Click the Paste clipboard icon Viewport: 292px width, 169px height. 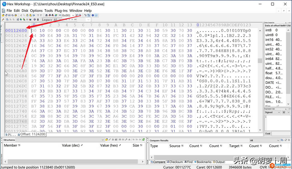pyautogui.click(x=27, y=15)
